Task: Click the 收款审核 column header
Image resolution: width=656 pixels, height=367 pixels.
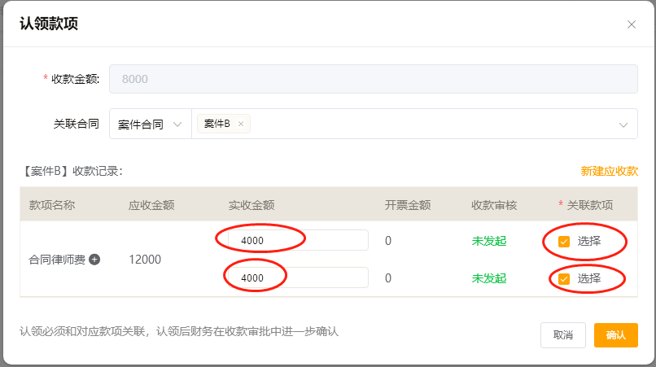Action: (x=494, y=205)
